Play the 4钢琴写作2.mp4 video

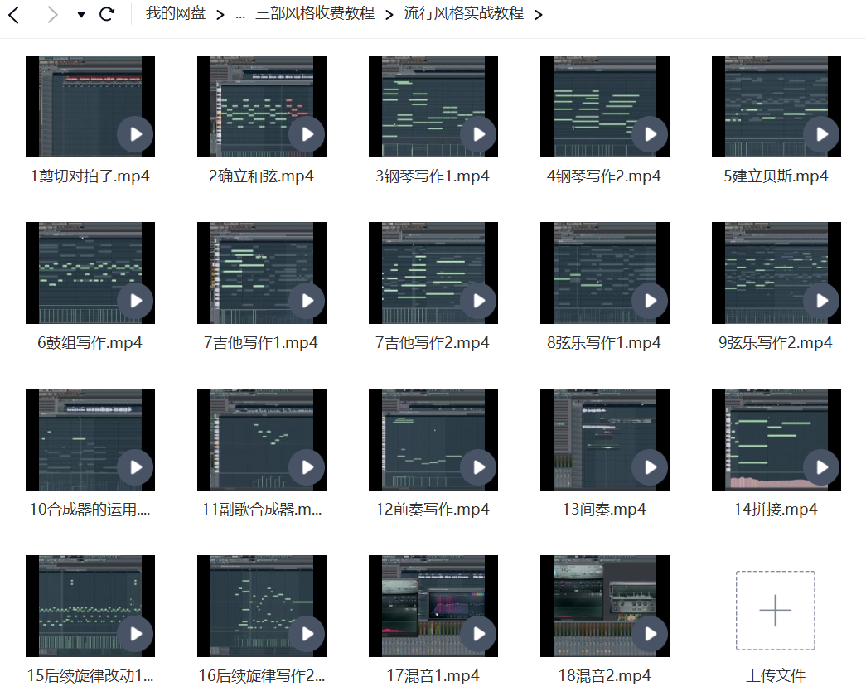point(650,134)
